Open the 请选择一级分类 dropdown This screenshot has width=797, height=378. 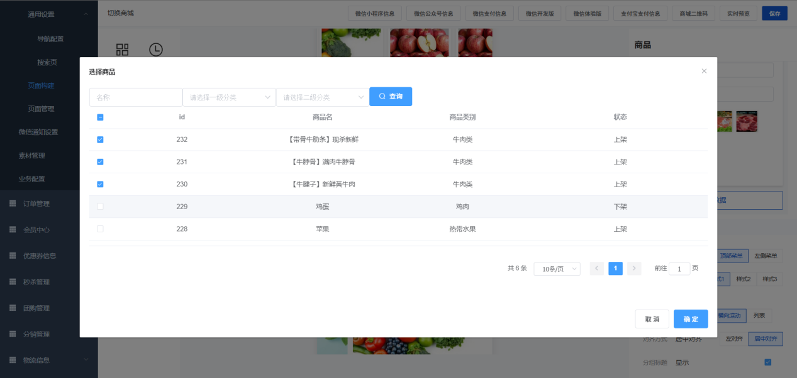pos(229,97)
